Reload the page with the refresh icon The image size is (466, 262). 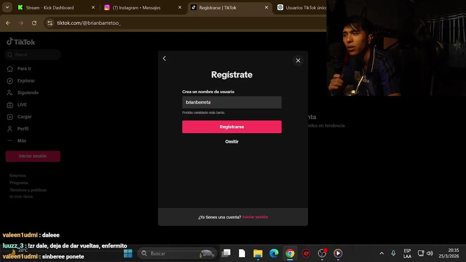(x=34, y=23)
